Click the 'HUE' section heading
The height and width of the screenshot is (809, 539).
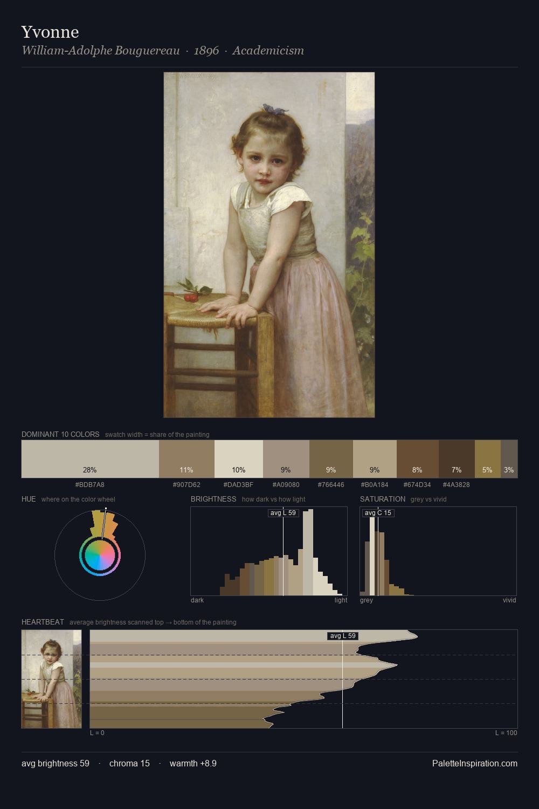(x=29, y=499)
